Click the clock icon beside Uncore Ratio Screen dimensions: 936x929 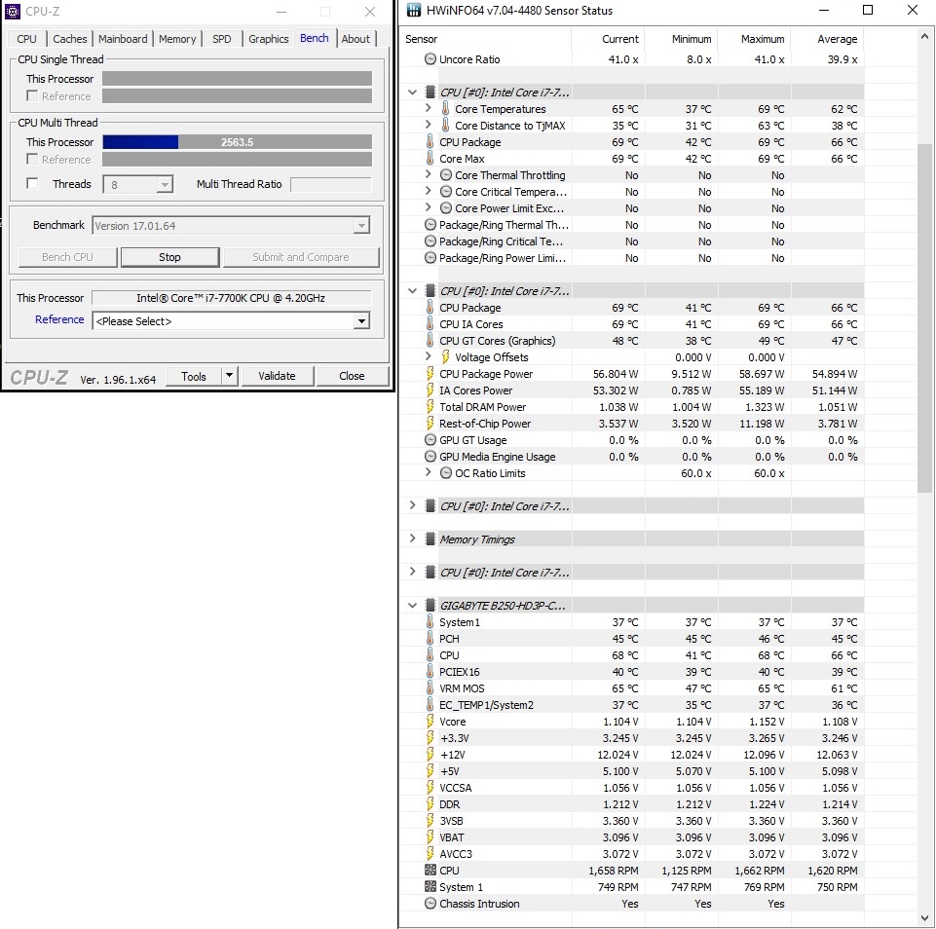click(430, 59)
